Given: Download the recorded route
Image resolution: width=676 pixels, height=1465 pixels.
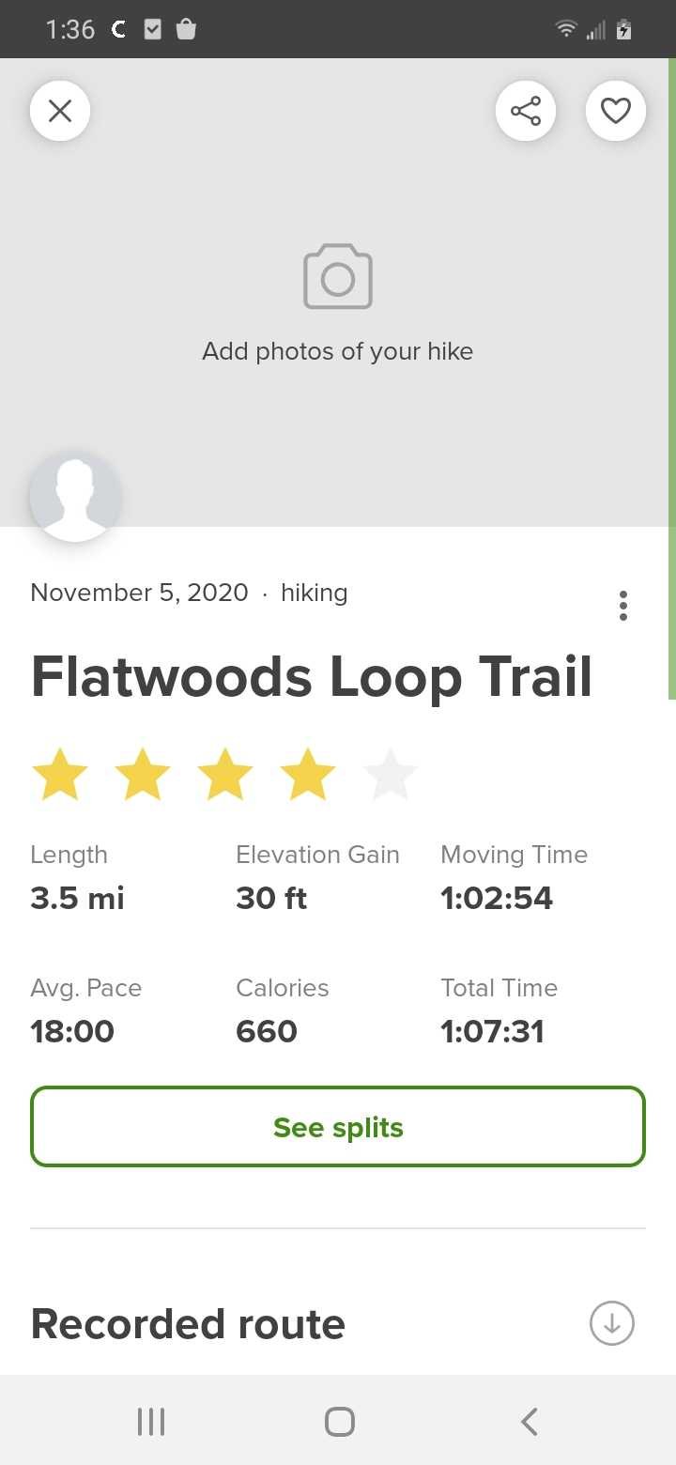Looking at the screenshot, I should coord(612,1322).
